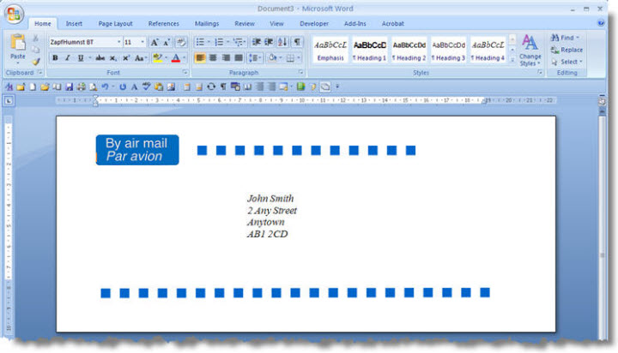Apply the Heading 2 style
Image resolution: width=618 pixels, height=353 pixels.
(x=409, y=50)
